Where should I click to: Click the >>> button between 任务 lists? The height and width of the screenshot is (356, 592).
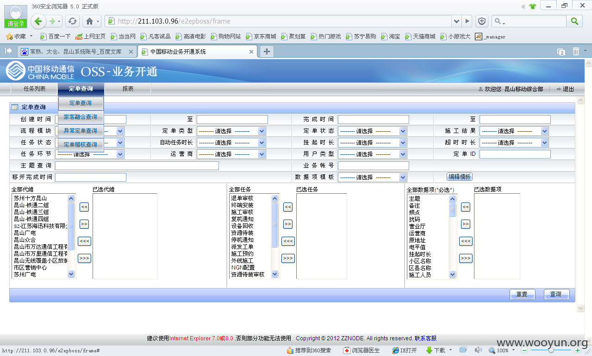click(x=288, y=258)
